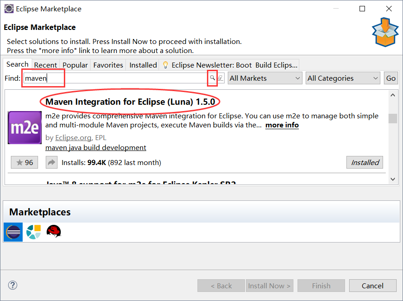This screenshot has height=301, width=403.
Task: Click the Go button
Action: 391,78
